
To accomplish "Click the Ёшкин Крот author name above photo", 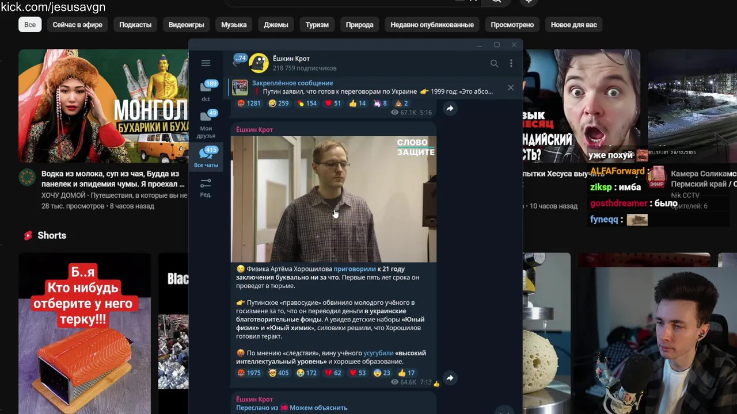I will click(254, 129).
